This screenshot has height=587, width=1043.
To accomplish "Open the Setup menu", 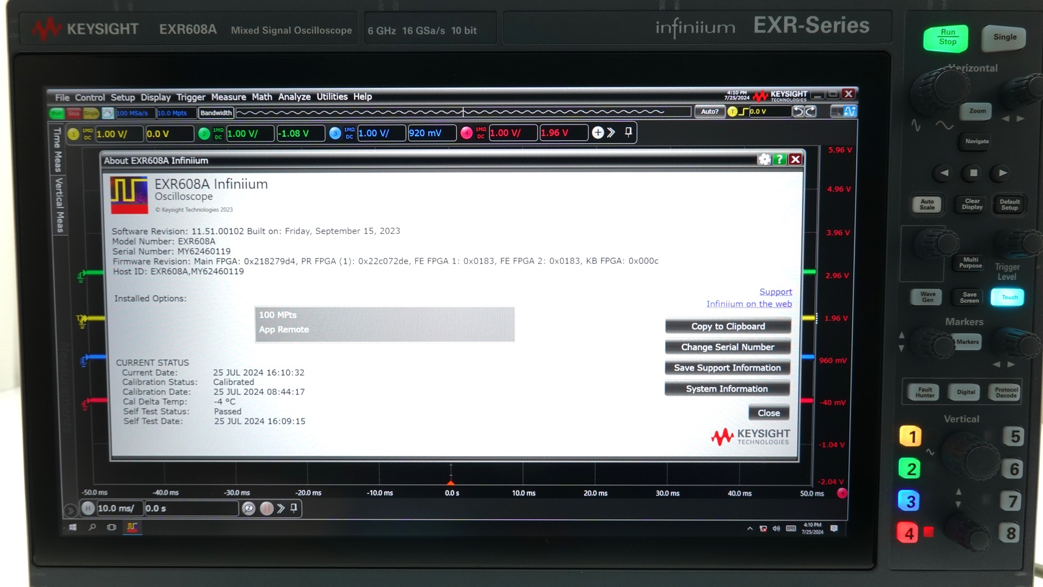I will (x=123, y=97).
